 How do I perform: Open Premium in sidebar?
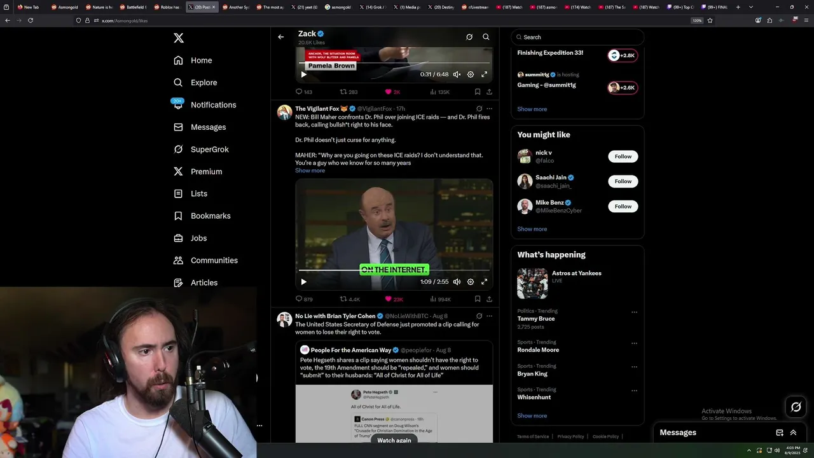pyautogui.click(x=198, y=172)
